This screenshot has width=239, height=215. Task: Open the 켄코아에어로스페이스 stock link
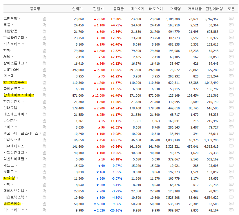pyautogui.click(x=21, y=133)
